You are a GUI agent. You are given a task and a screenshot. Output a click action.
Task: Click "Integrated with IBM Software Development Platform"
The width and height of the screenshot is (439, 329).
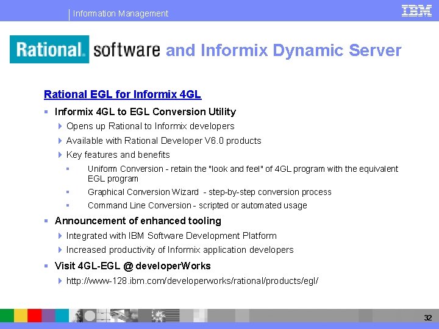click(171, 236)
